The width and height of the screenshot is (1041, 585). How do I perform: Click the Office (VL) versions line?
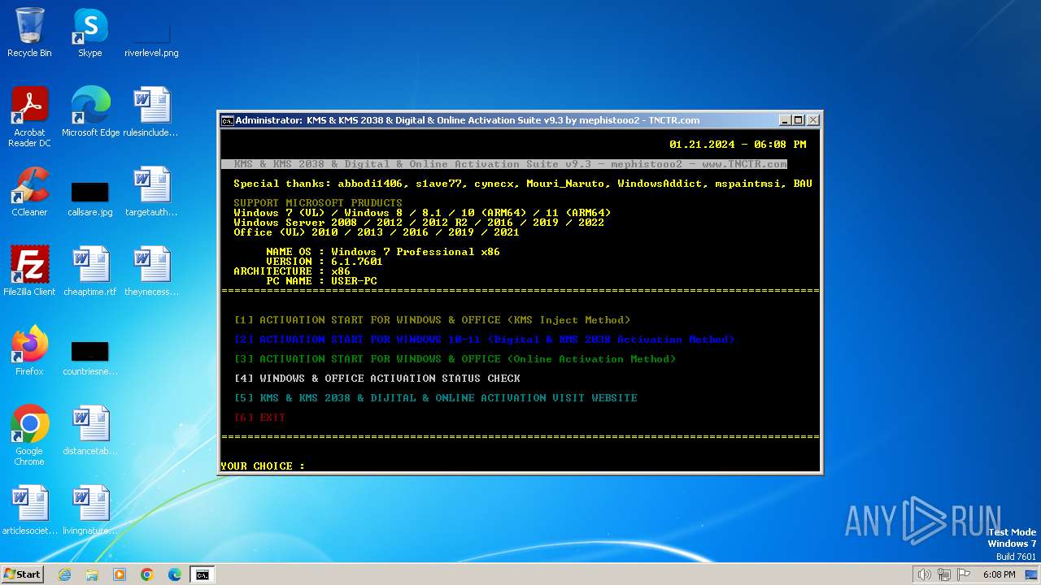377,232
